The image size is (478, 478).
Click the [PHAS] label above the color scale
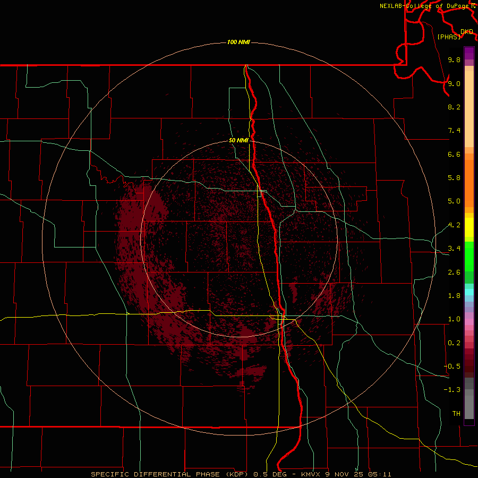(449, 37)
